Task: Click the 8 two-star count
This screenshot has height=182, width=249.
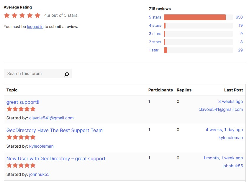Action: click(242, 42)
